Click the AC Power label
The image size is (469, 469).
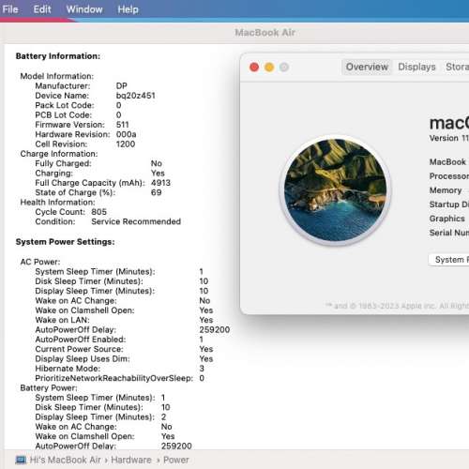coord(40,262)
